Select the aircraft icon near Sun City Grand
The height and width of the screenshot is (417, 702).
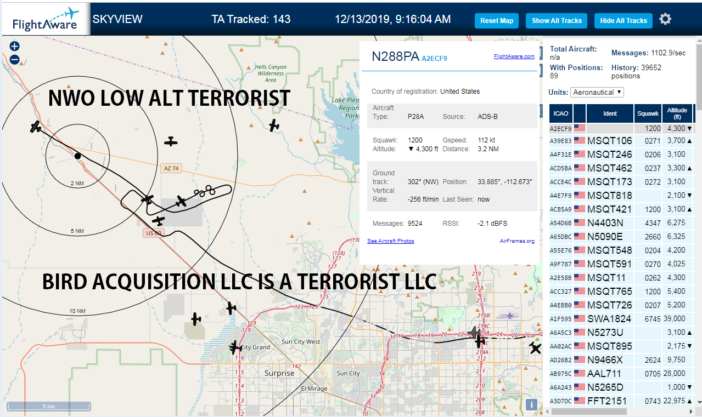tap(235, 347)
